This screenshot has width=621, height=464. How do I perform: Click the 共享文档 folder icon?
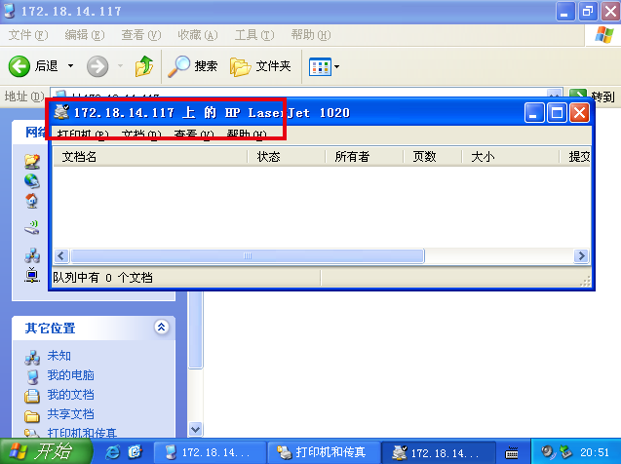pyautogui.click(x=32, y=415)
